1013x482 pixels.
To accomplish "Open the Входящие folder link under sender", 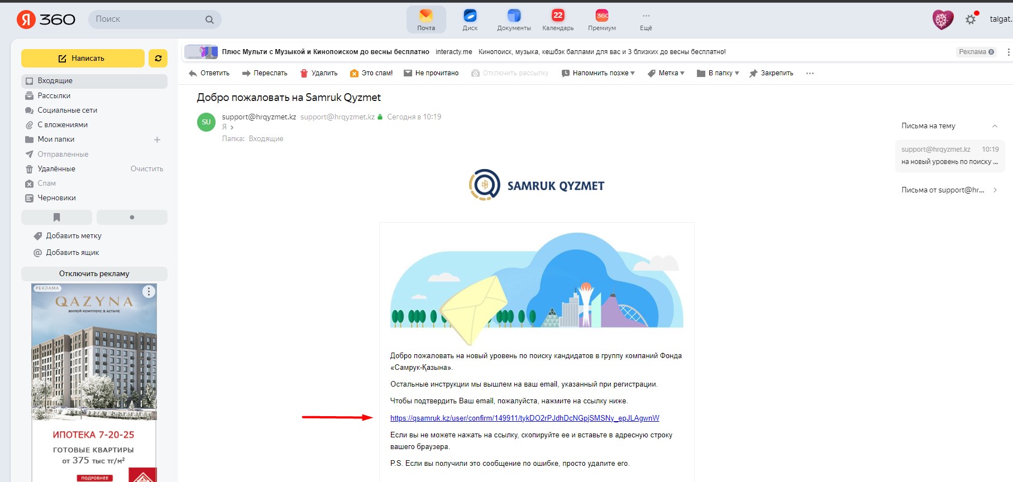I will [x=266, y=139].
